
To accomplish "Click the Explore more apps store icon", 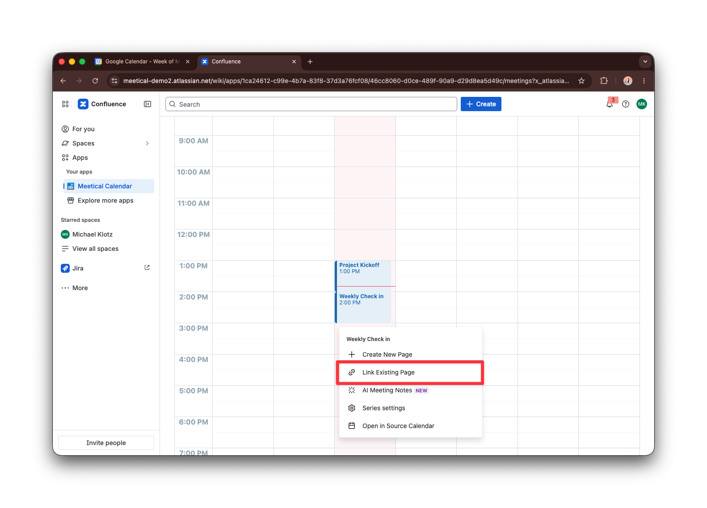I will pos(71,200).
